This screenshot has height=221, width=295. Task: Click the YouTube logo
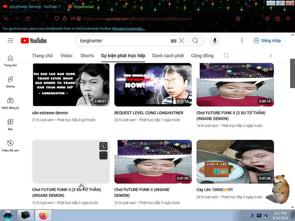(x=34, y=41)
